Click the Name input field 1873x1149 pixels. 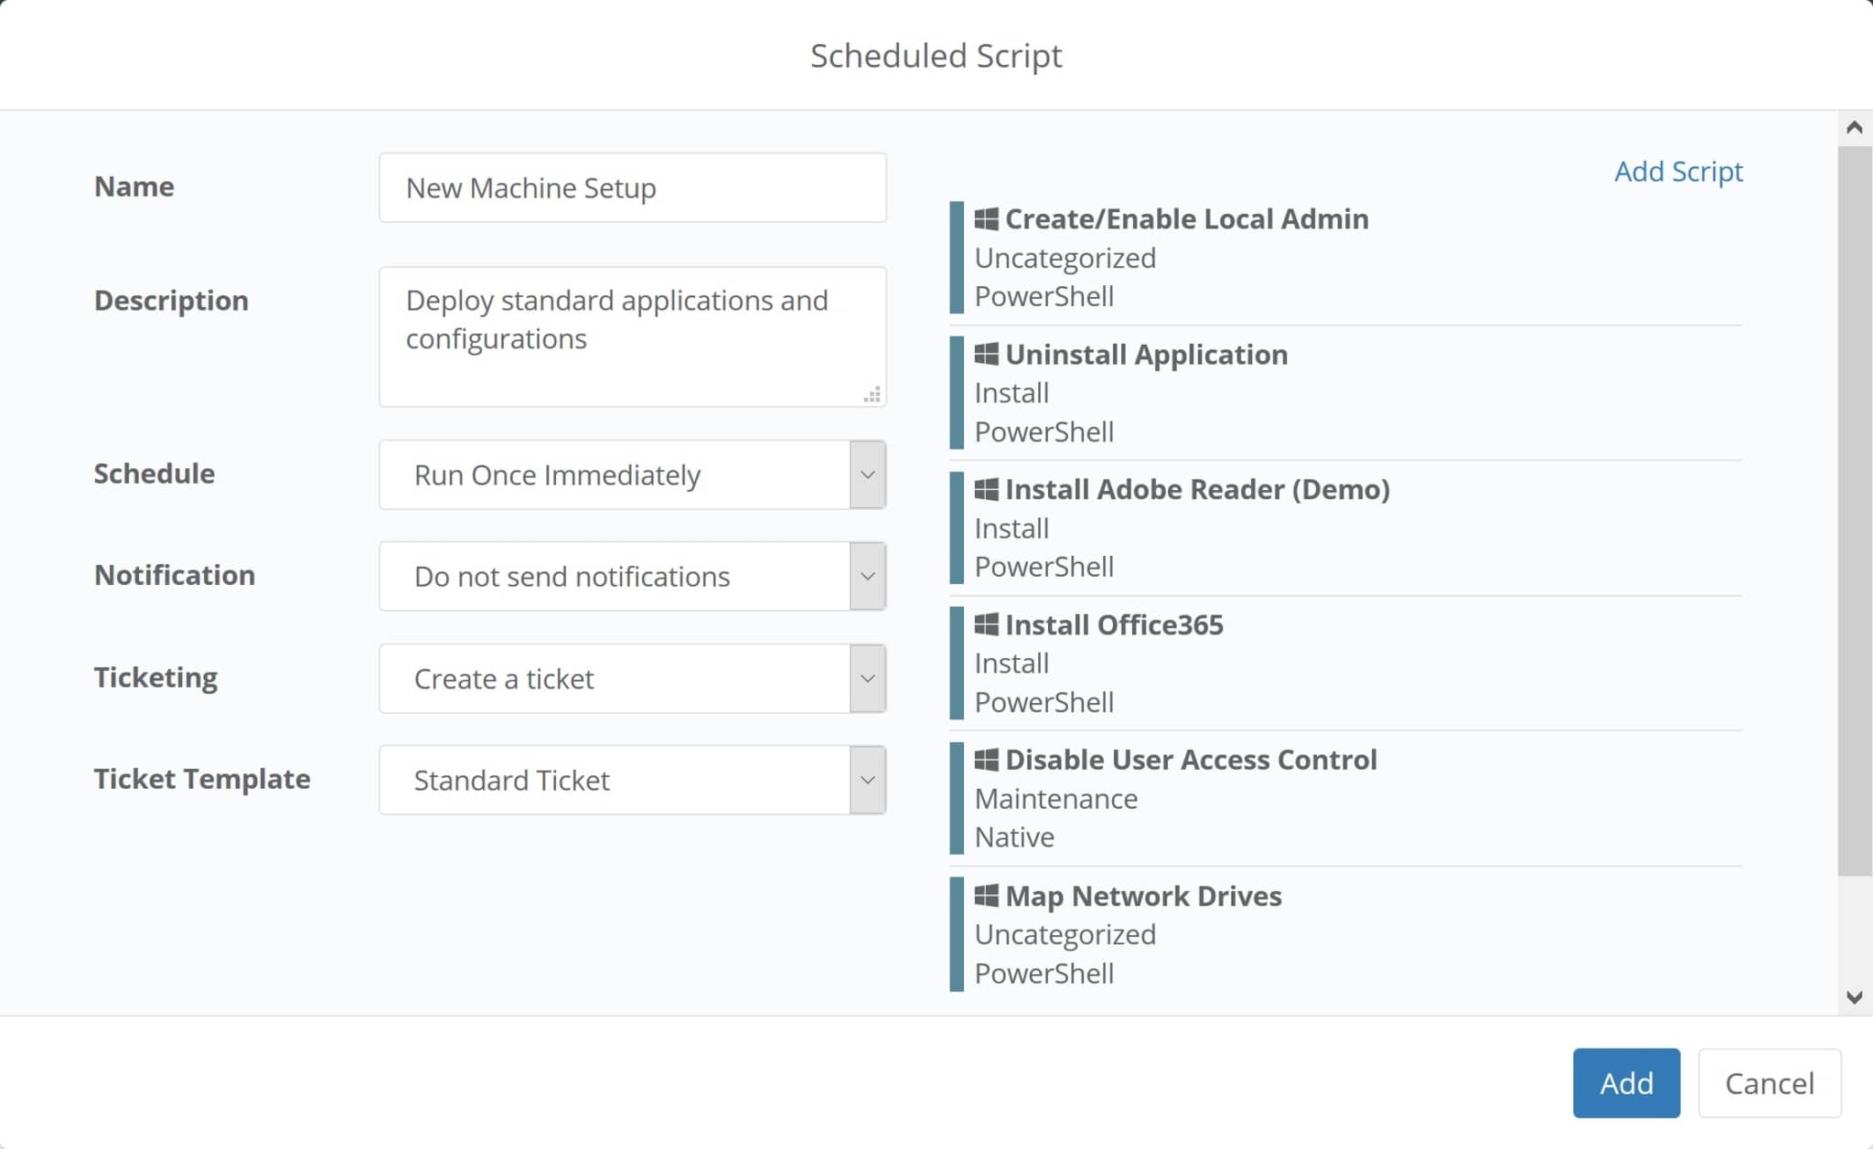point(632,187)
